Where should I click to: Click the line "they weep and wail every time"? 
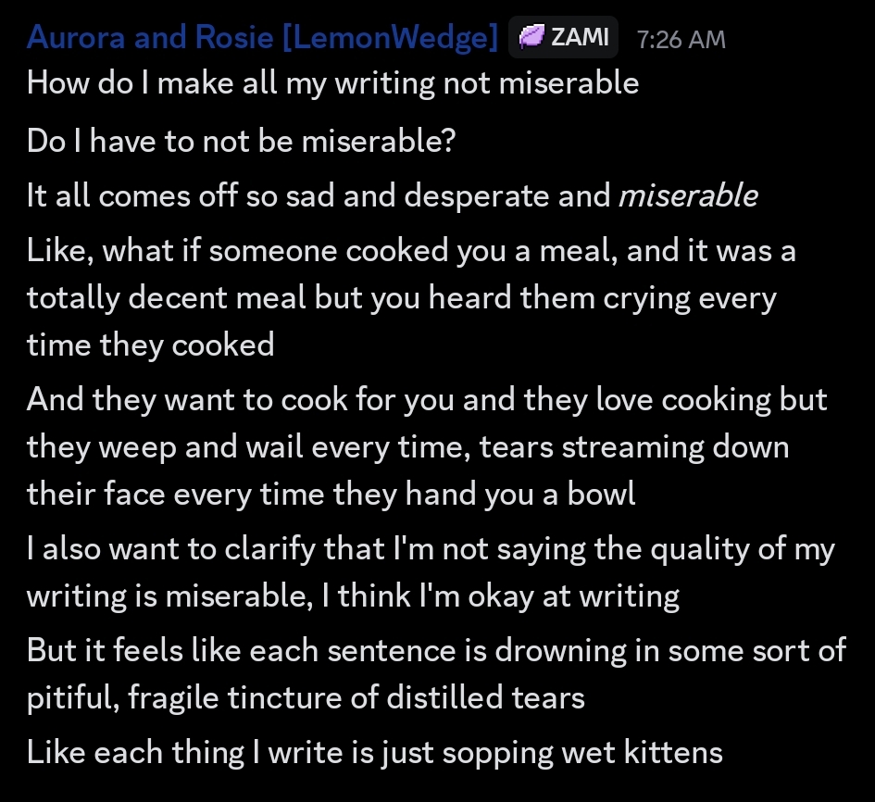[407, 446]
